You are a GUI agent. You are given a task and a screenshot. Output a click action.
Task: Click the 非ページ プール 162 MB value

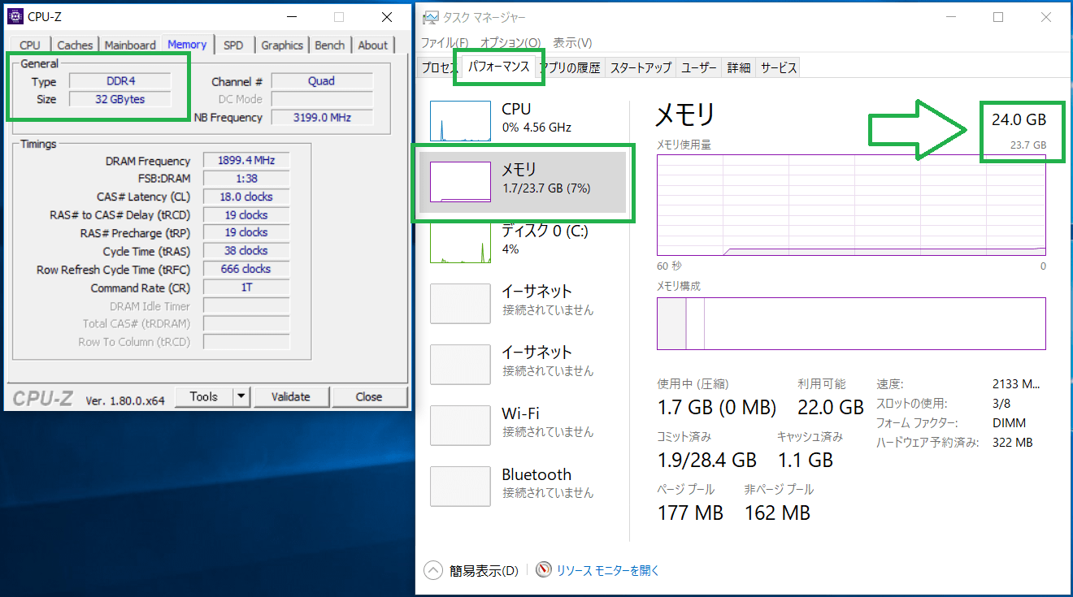coord(777,513)
